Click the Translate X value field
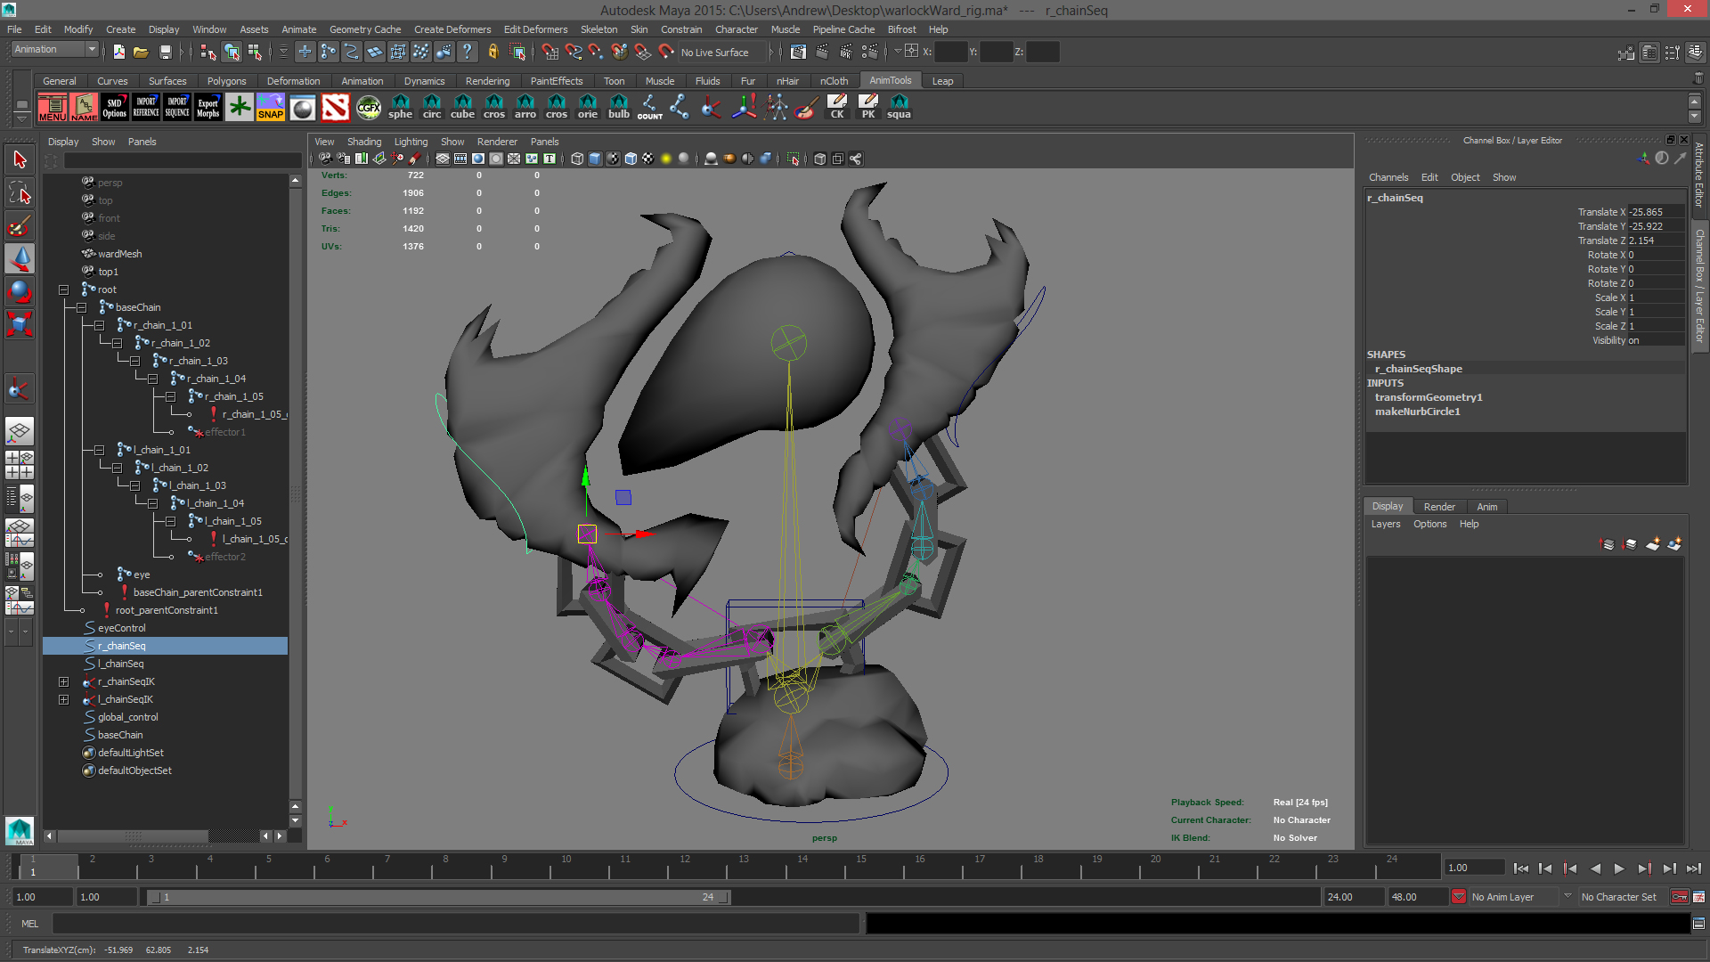 click(x=1655, y=212)
